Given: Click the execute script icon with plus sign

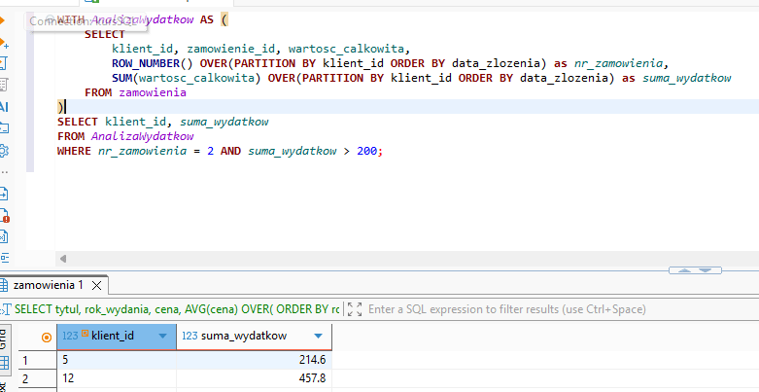Looking at the screenshot, I should [x=4, y=44].
